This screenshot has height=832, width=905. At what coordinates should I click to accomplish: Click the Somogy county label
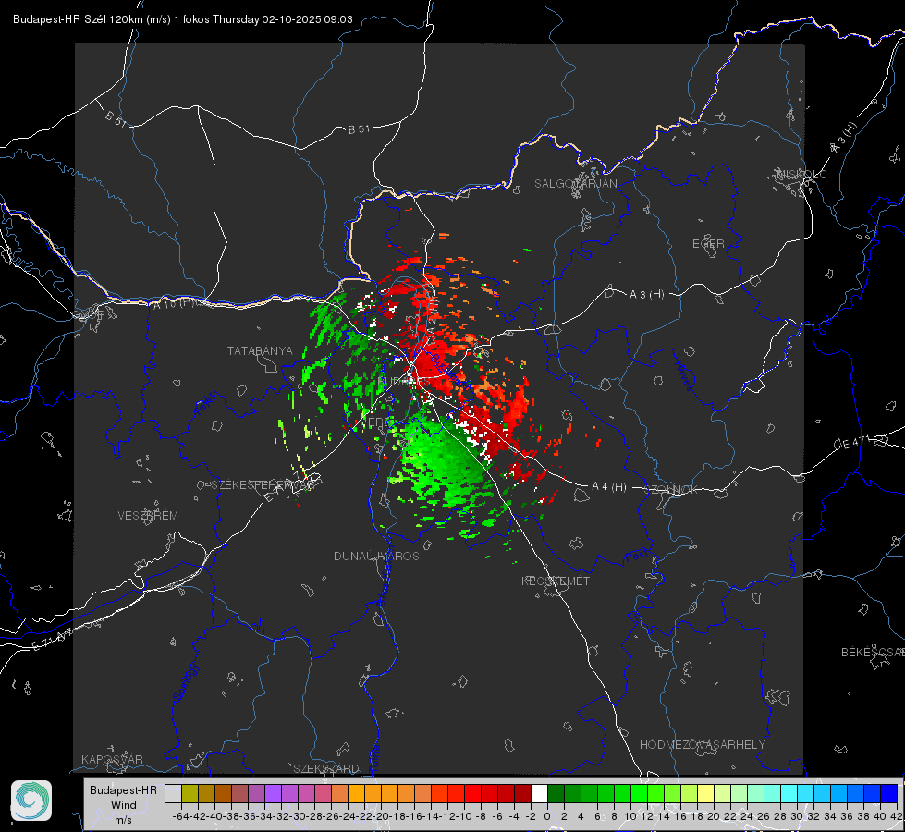pyautogui.click(x=186, y=682)
